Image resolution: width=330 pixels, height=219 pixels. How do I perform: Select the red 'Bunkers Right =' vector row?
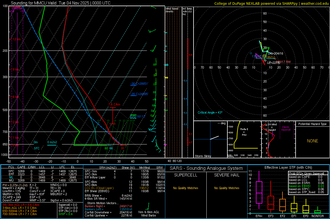tap(109, 206)
